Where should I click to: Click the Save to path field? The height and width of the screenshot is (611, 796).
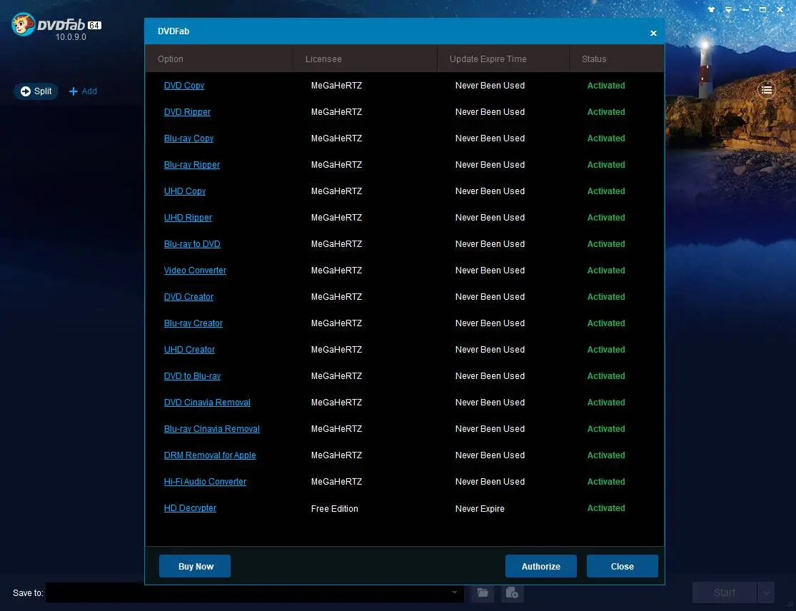(x=254, y=592)
